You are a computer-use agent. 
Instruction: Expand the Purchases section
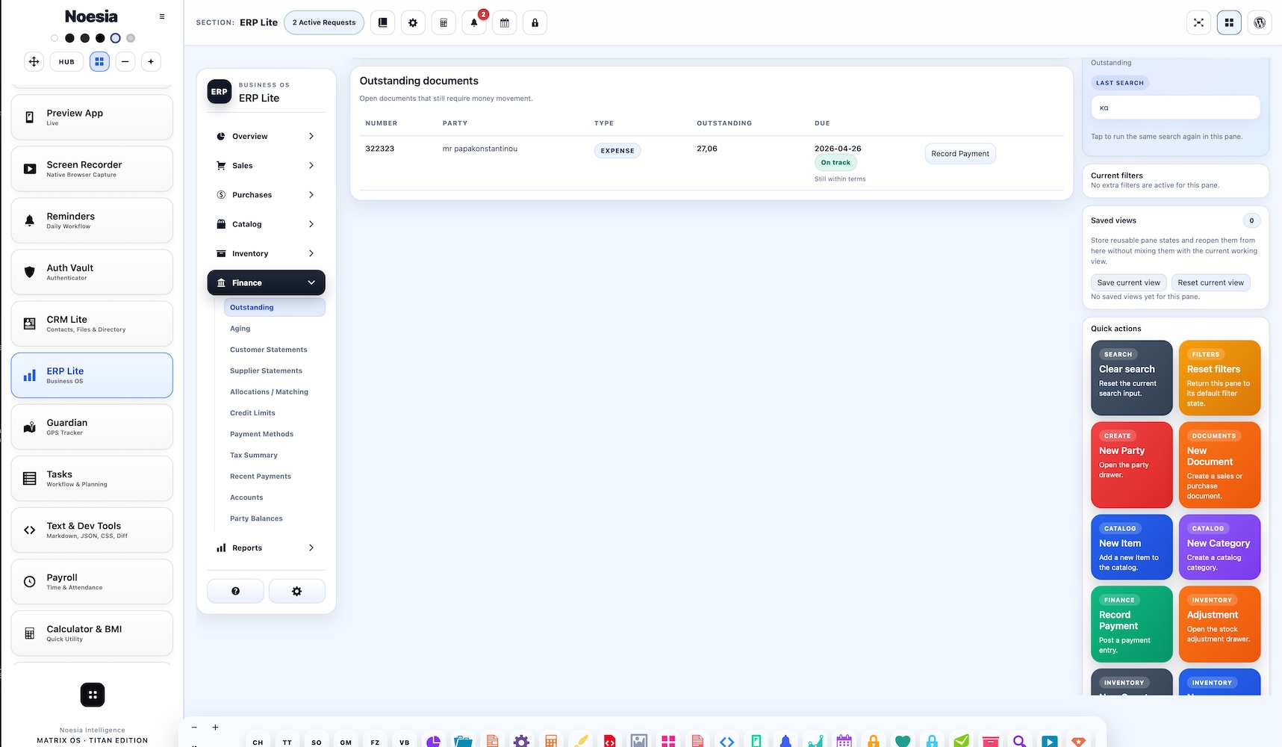(x=266, y=195)
